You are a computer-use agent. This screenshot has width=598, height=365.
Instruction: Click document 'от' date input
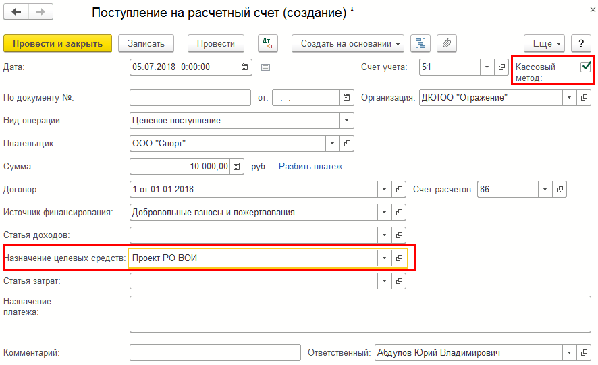pos(306,98)
